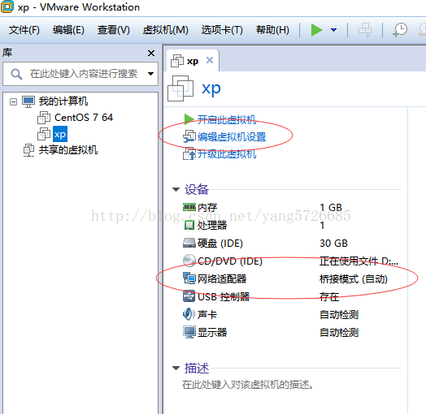Click the xp VM icon in library tree
The width and height of the screenshot is (426, 414).
pyautogui.click(x=44, y=134)
